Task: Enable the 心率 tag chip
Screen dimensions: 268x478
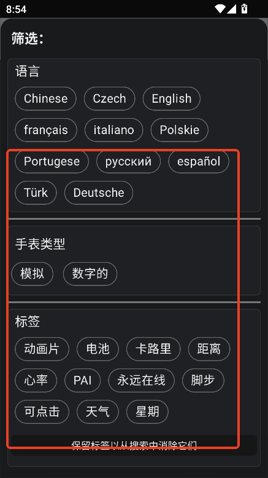Action: point(36,380)
